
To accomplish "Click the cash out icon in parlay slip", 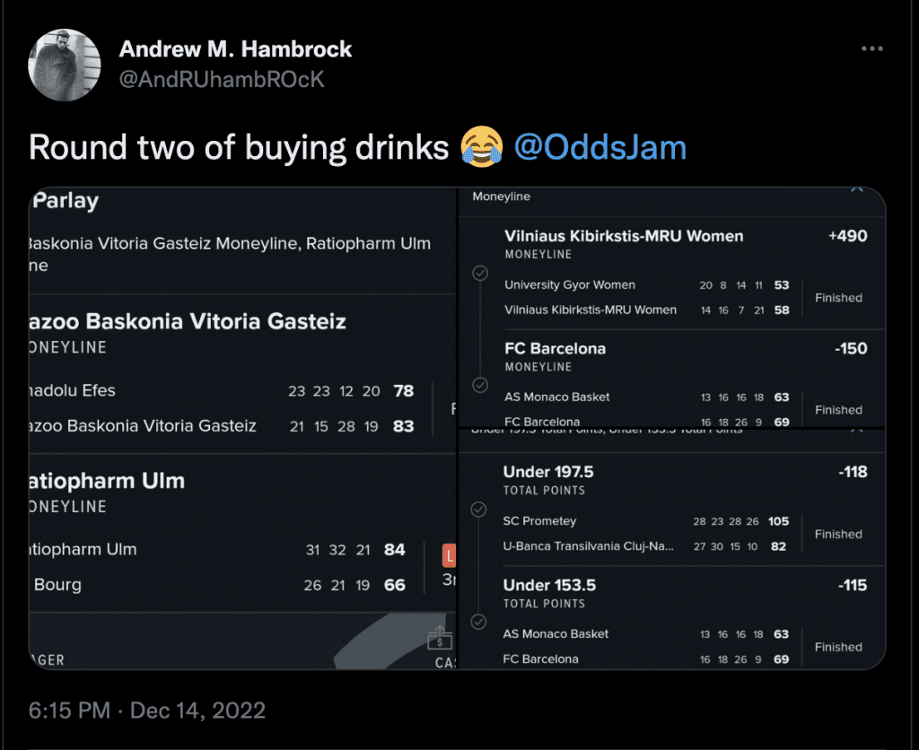I will pyautogui.click(x=440, y=638).
